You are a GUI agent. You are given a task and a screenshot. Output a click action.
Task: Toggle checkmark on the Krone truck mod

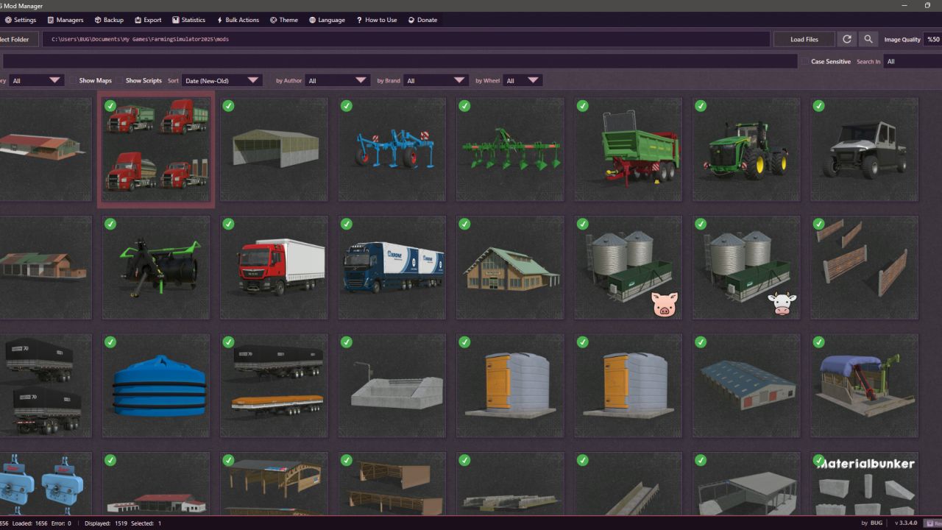click(x=347, y=224)
